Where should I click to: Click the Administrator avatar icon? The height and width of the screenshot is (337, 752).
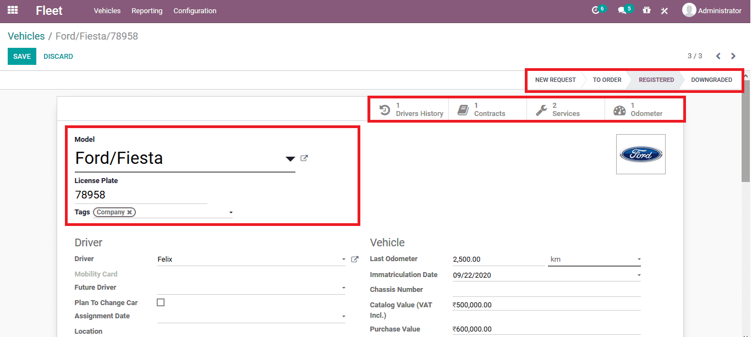pos(689,10)
